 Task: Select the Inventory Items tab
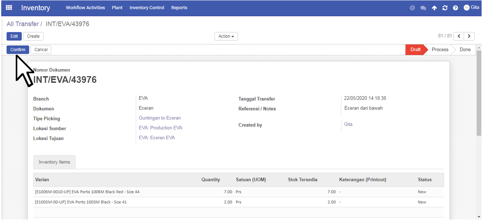pyautogui.click(x=54, y=162)
